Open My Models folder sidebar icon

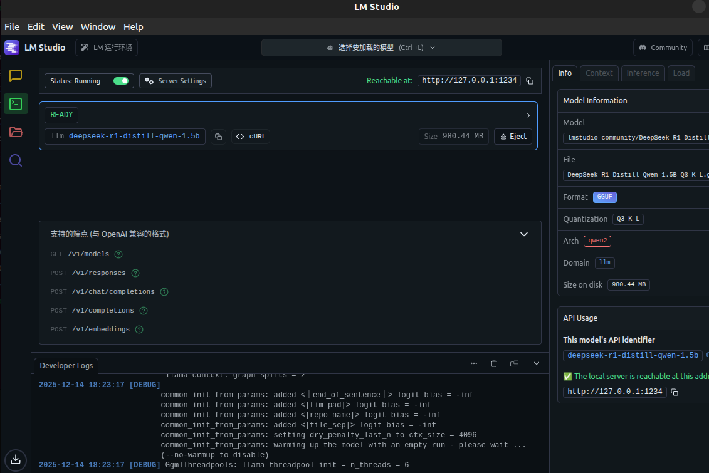pos(16,132)
